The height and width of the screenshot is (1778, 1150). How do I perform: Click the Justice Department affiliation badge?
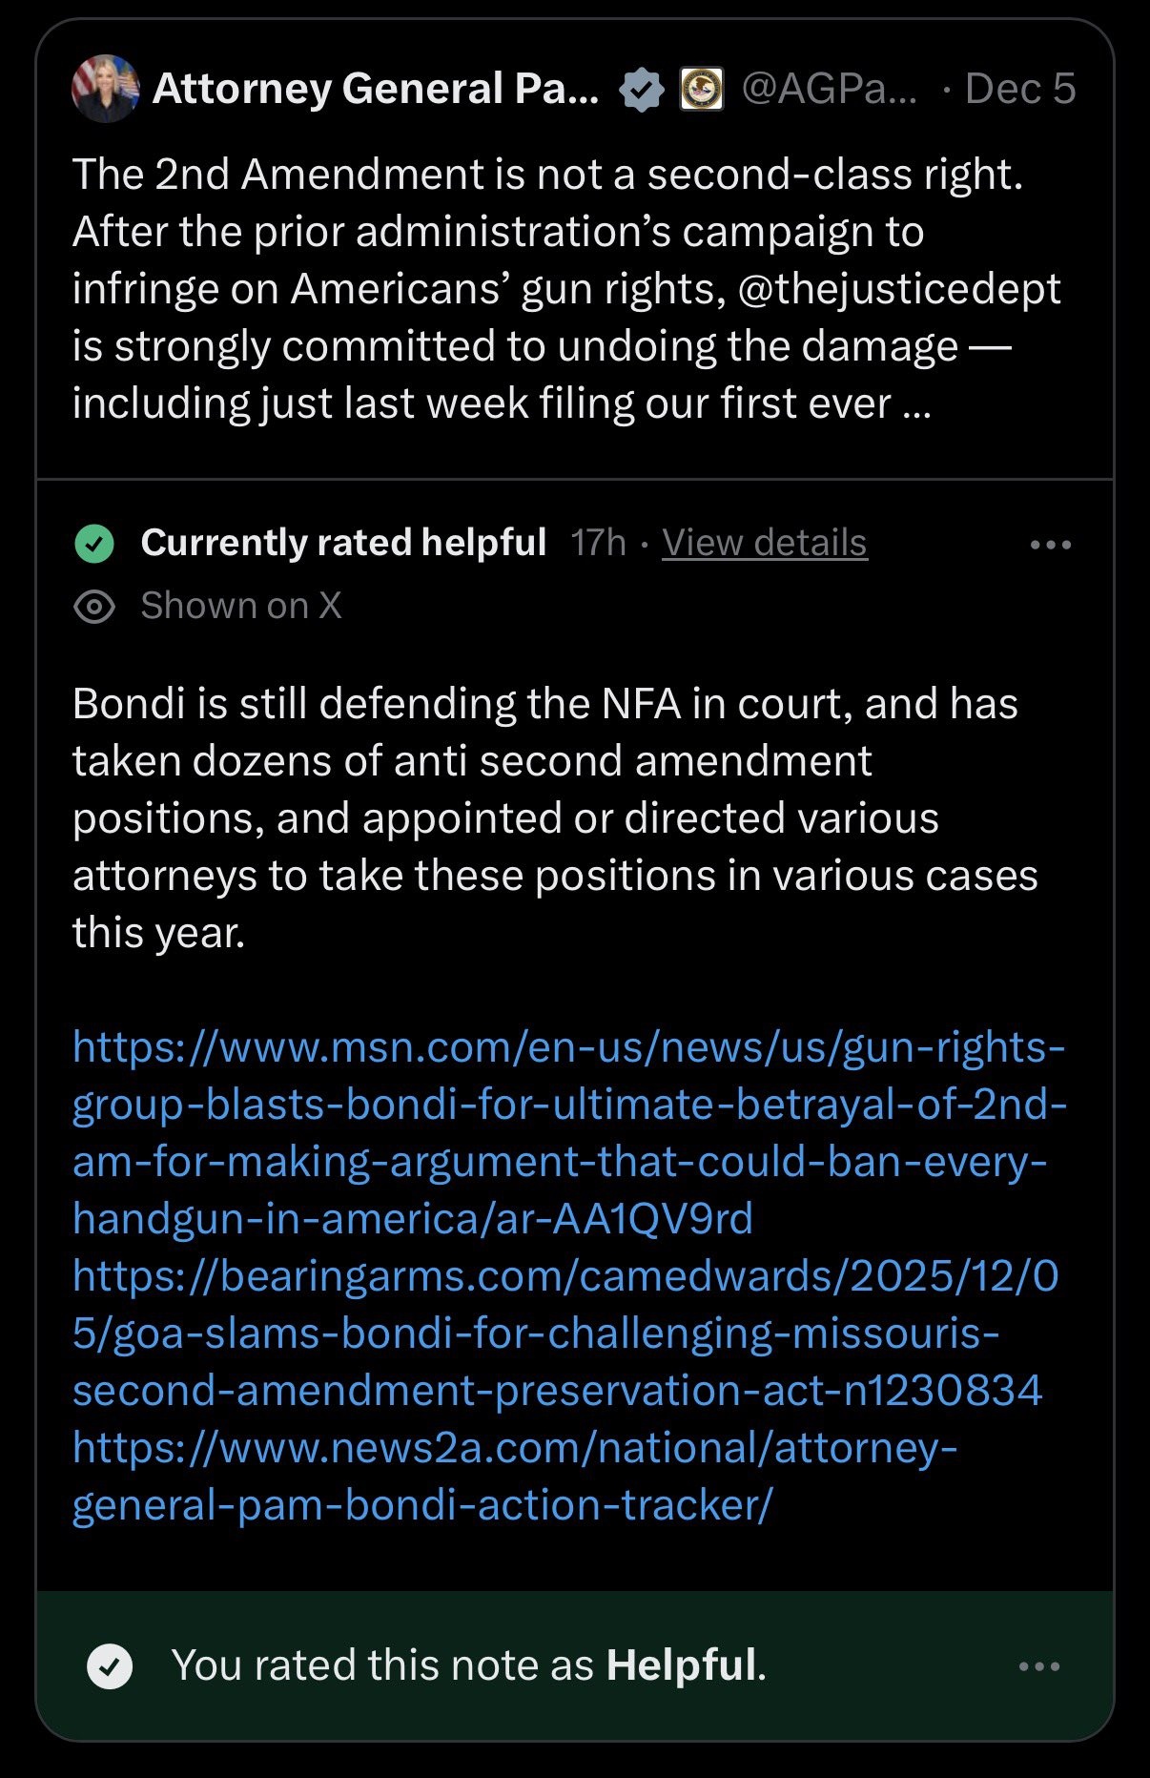pos(701,90)
